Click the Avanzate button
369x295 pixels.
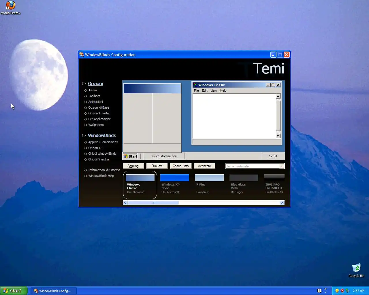coord(204,166)
